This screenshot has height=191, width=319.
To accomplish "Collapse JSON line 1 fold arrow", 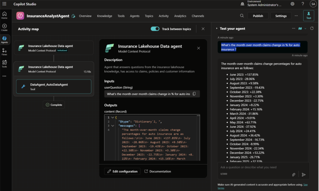I will tap(113, 118).
